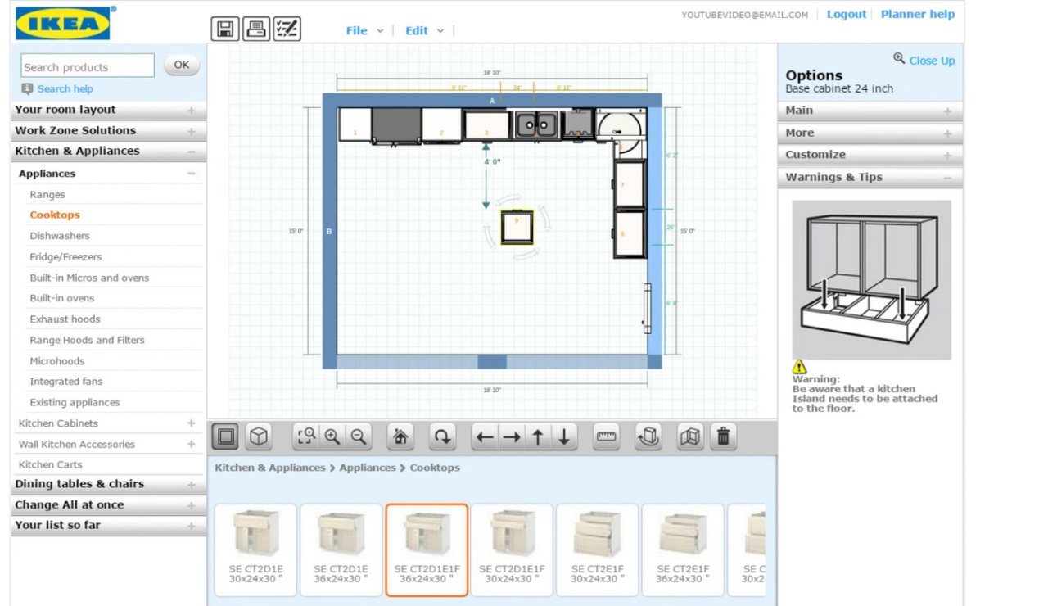This screenshot has height=606, width=1048.
Task: Click the Logout link
Action: pyautogui.click(x=847, y=14)
